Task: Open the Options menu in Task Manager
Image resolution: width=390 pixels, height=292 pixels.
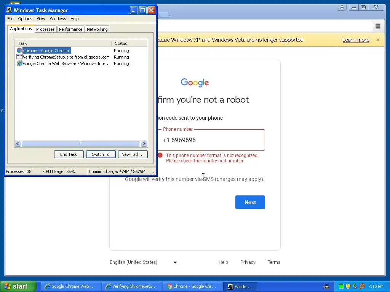Action: click(x=25, y=19)
